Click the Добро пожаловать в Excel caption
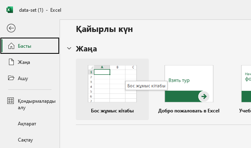 [189, 111]
